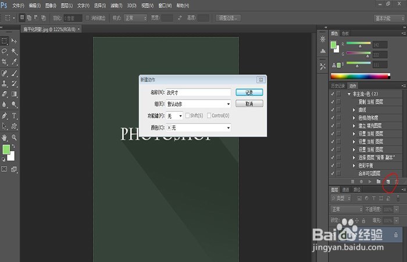
Task: Select the Pen tool
Action: pos(5,116)
